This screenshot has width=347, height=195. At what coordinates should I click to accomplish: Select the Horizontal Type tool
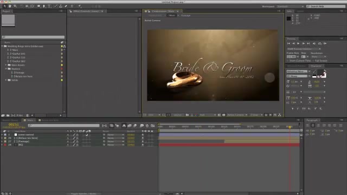[49, 6]
